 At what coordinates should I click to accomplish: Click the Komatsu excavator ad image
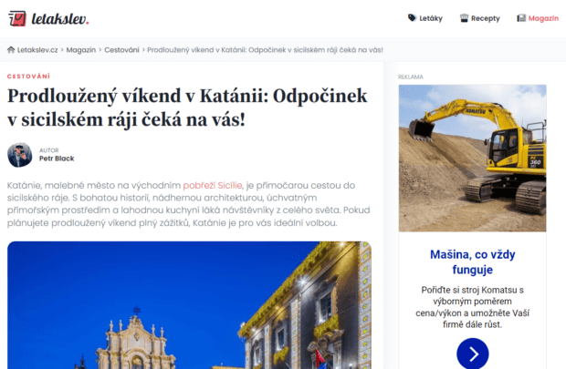click(473, 159)
